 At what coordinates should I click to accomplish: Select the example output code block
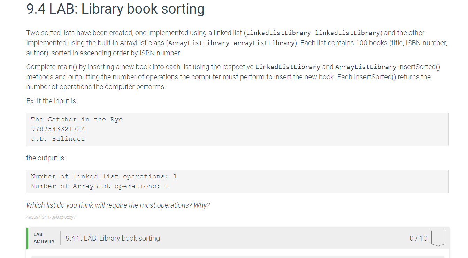coord(237,181)
